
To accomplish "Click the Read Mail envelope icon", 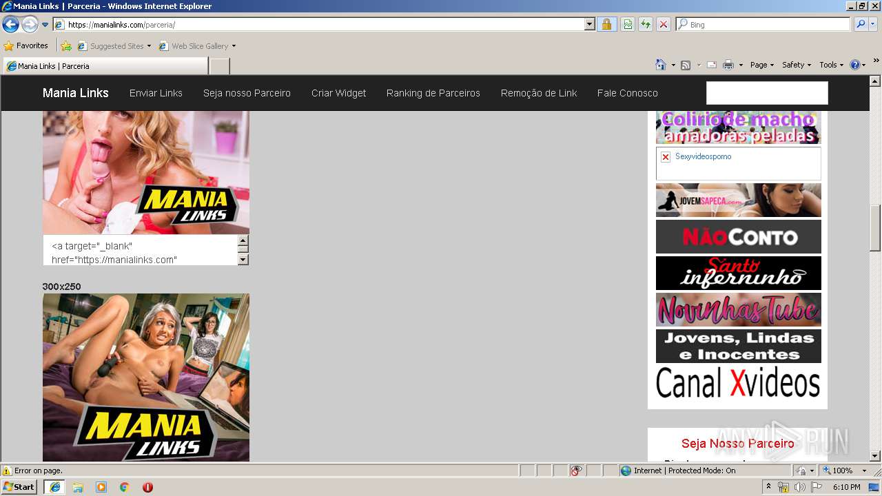I will 712,65.
